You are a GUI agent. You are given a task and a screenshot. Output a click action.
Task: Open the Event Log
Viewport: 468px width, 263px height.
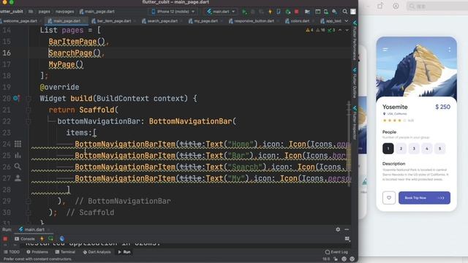point(336,252)
